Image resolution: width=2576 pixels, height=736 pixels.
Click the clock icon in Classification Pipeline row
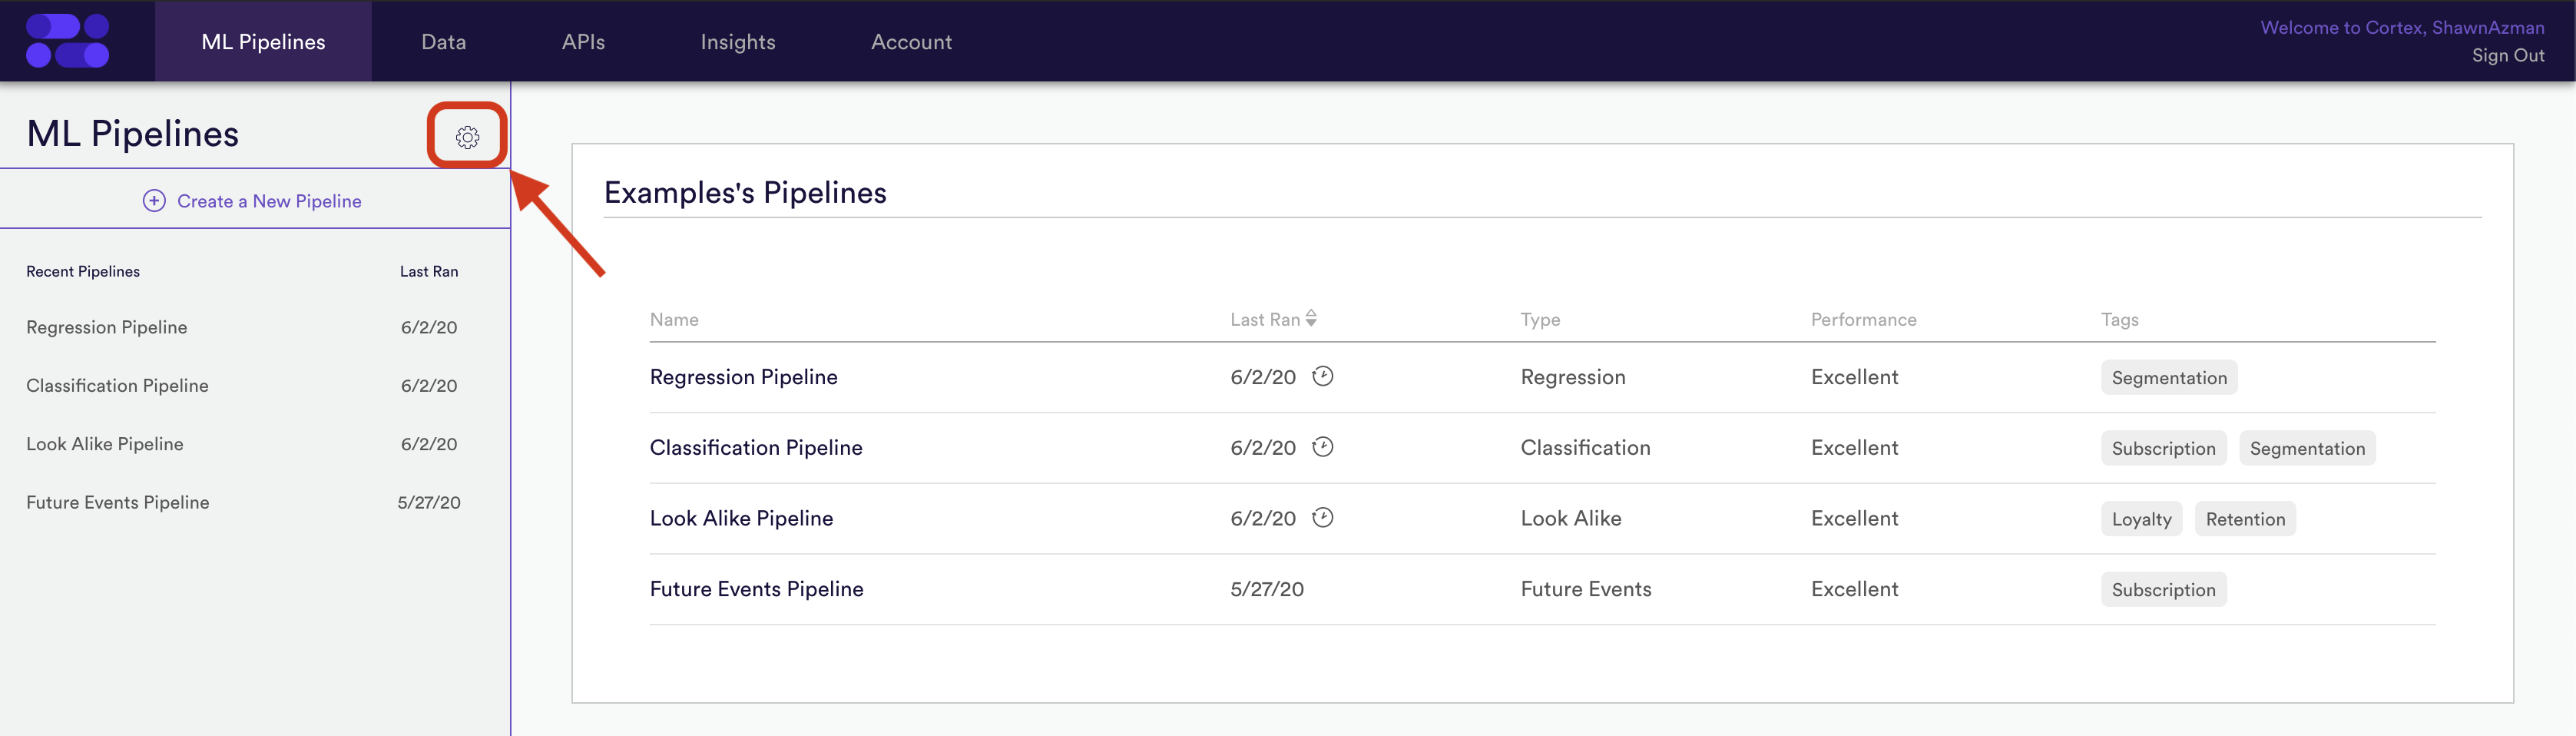coord(1322,447)
